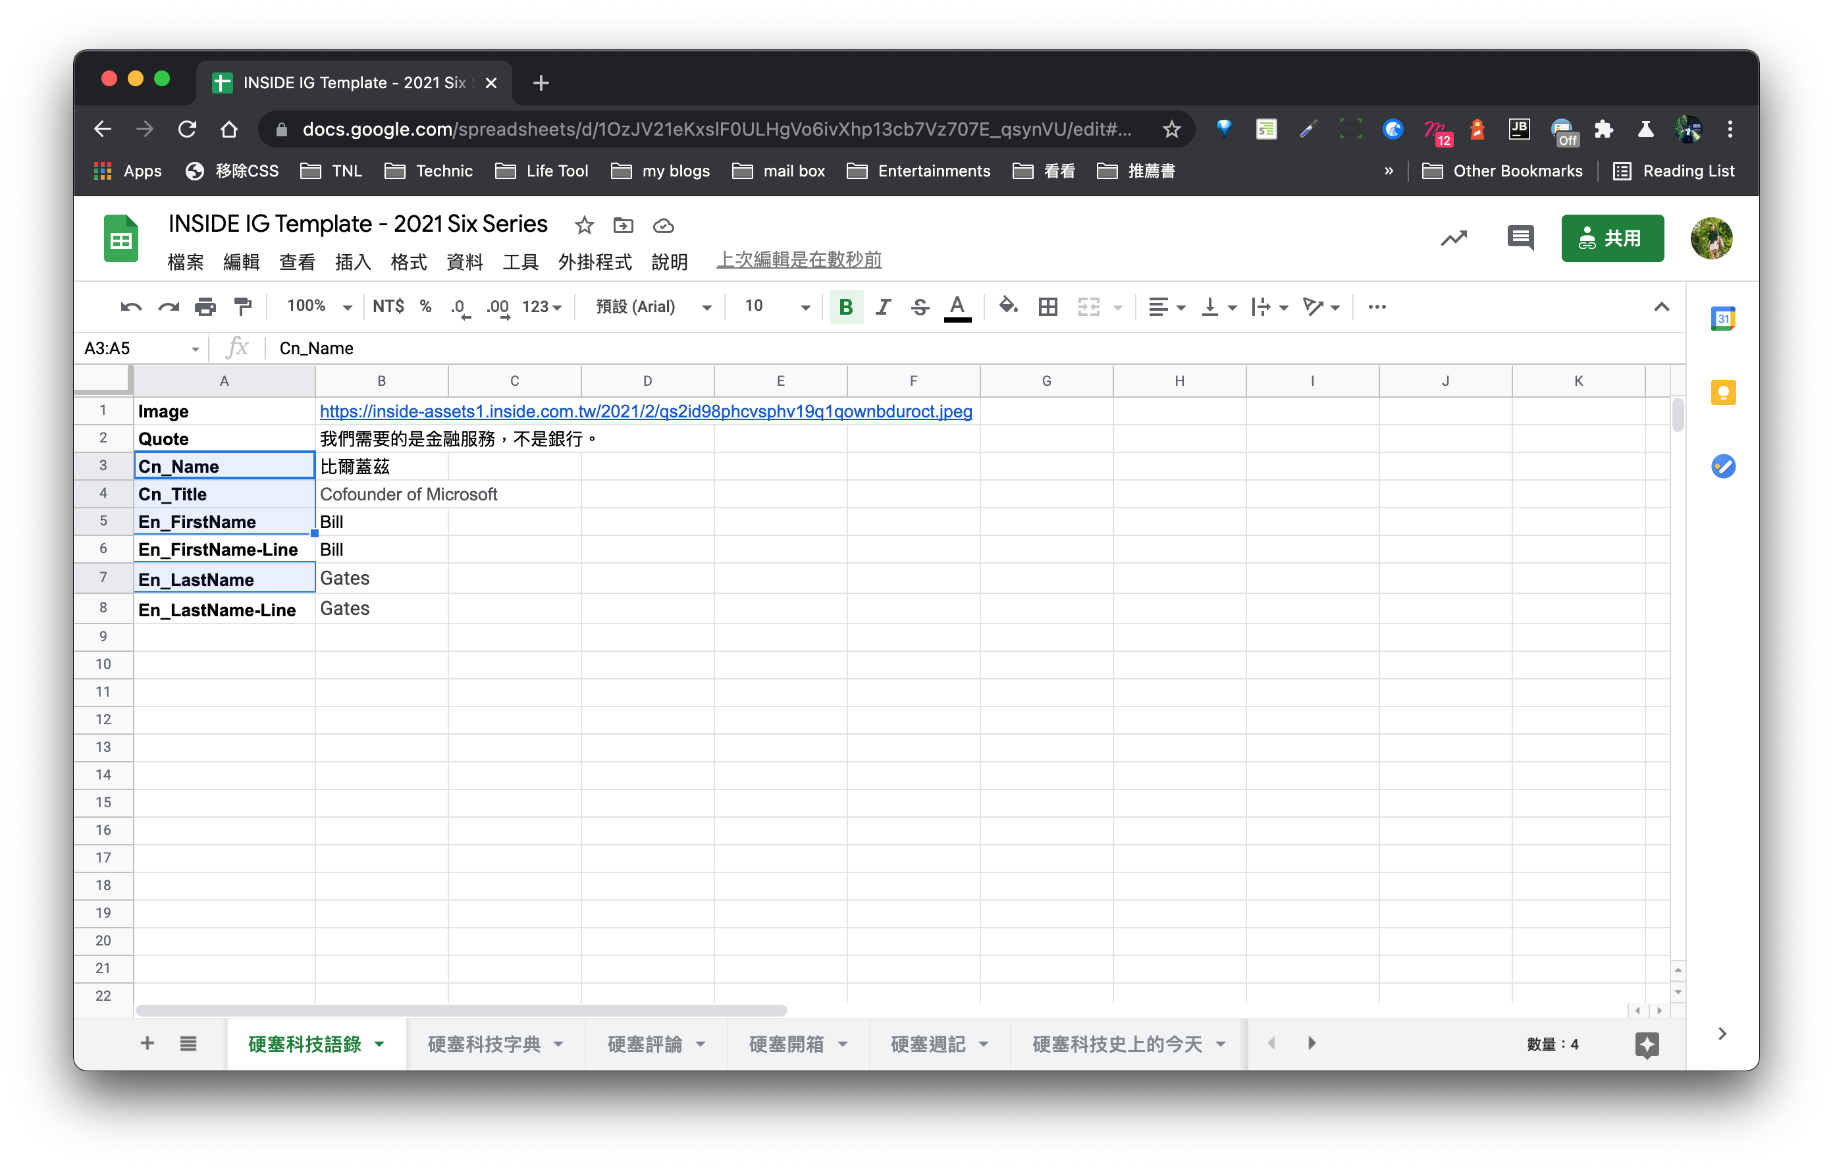Open the 格式 menu
This screenshot has height=1168, width=1833.
point(409,262)
